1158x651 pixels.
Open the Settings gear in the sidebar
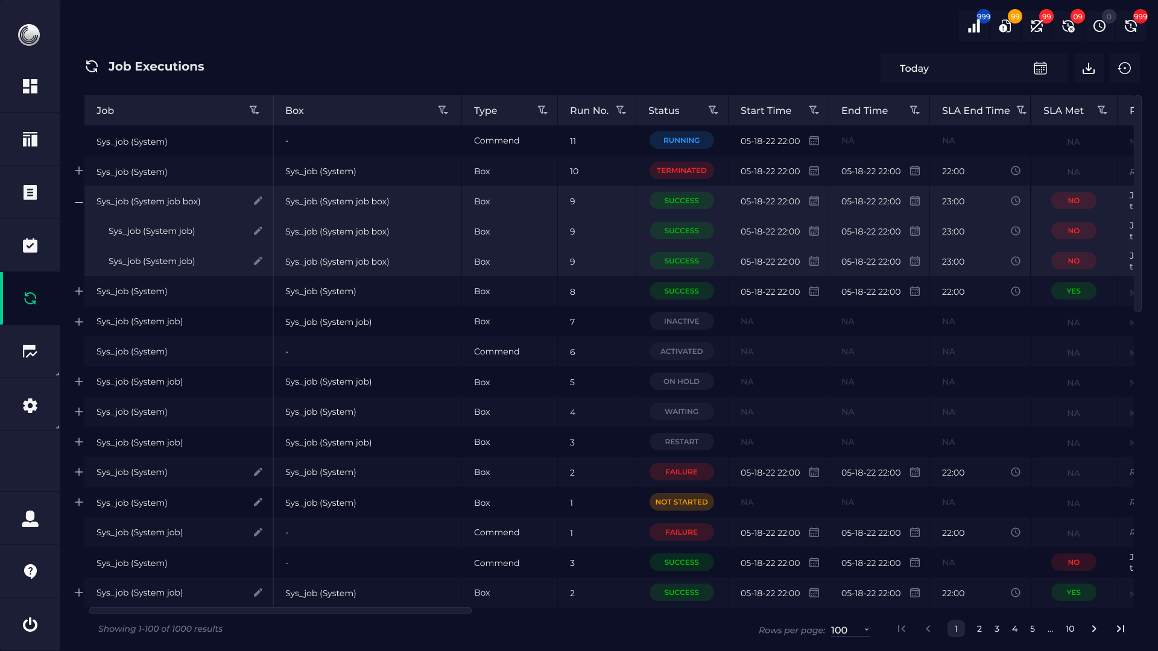click(30, 405)
